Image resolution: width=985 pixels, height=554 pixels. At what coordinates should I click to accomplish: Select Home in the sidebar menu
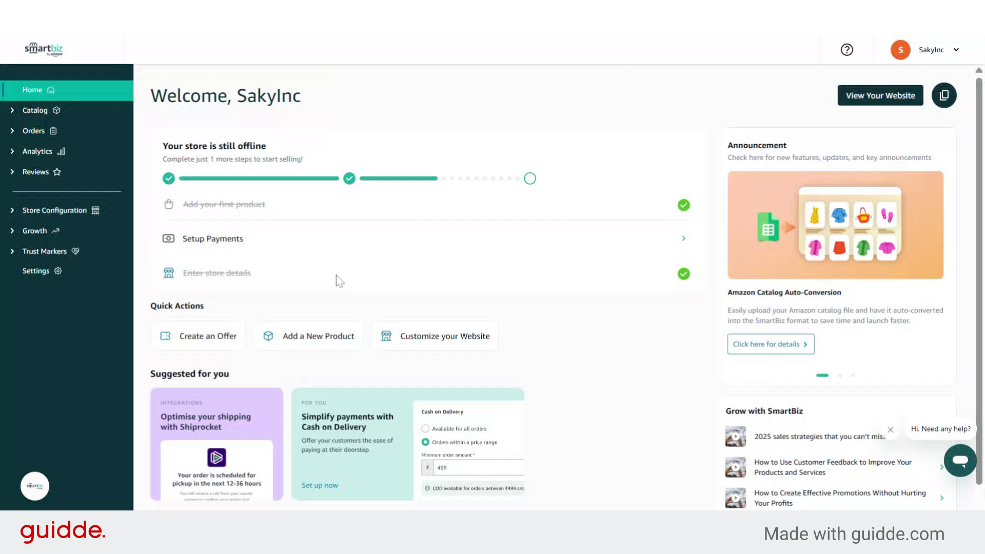coord(32,90)
